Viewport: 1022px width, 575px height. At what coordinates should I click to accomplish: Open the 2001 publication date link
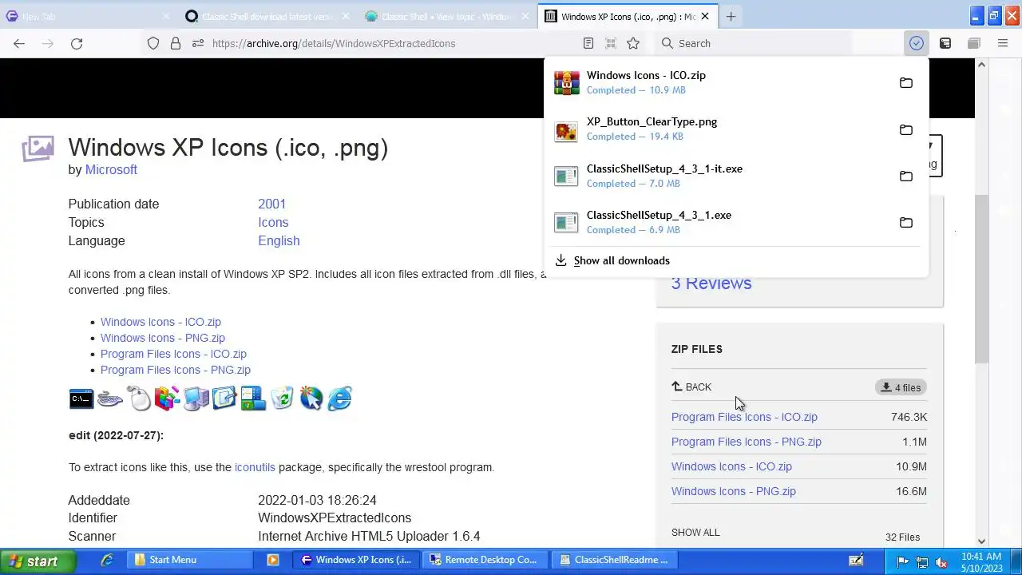271,204
